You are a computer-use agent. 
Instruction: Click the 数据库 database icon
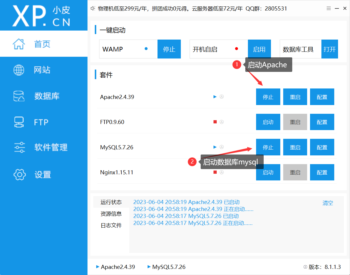point(19,96)
